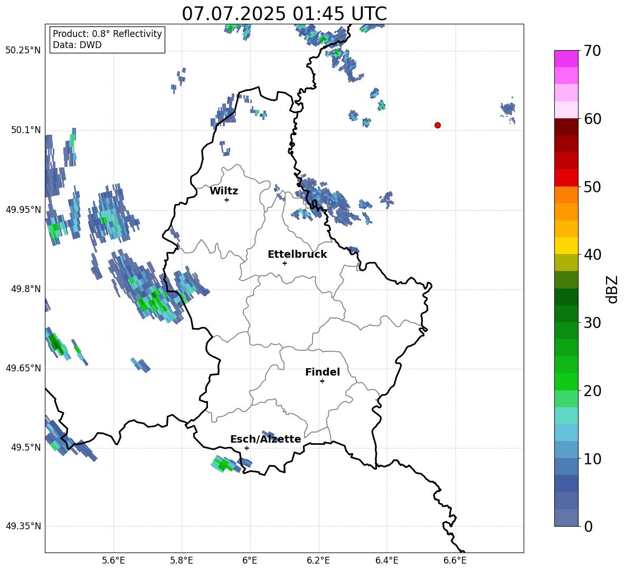Click the 6°E longitude label
Screen dimensions: 625x571
(250, 560)
